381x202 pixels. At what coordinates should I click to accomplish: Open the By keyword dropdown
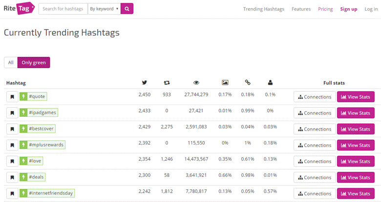[x=104, y=9]
